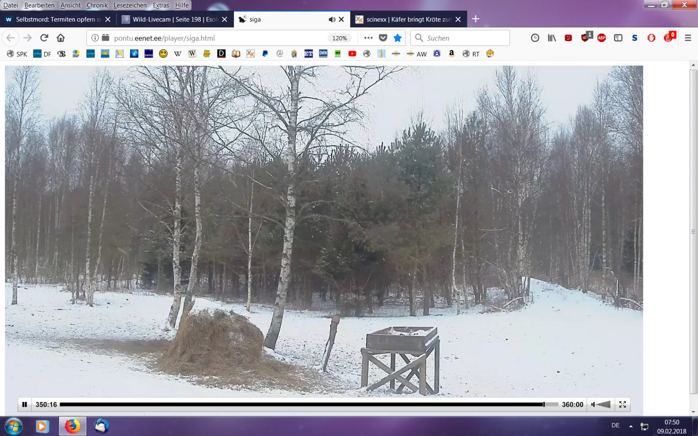The width and height of the screenshot is (698, 436).
Task: Toggle bookmark star for this page
Action: pos(397,38)
